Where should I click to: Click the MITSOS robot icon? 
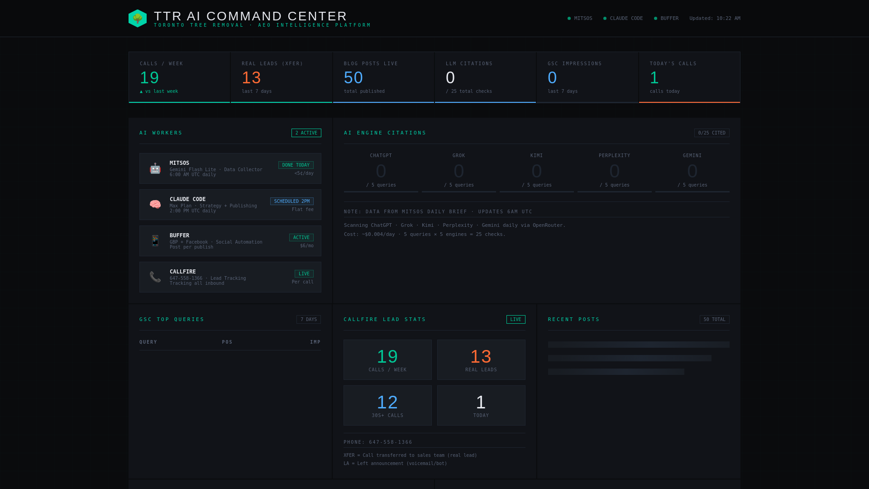[x=155, y=168]
